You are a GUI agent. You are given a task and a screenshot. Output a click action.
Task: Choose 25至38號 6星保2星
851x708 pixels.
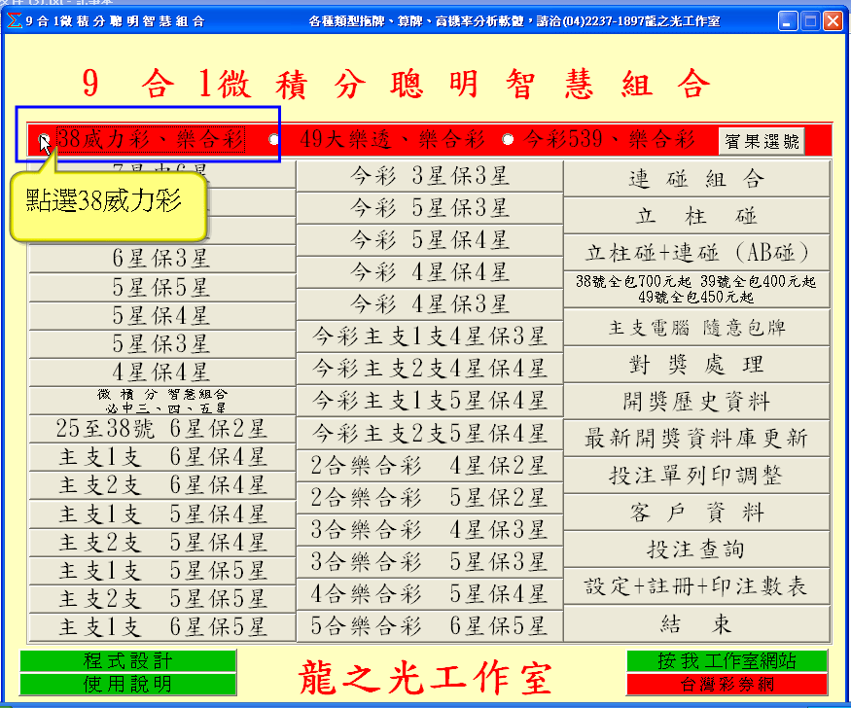pos(161,428)
